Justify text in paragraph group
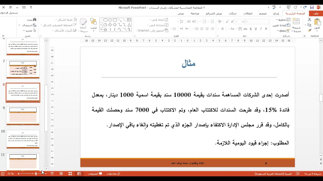The image size is (323, 181). [x=197, y=29]
